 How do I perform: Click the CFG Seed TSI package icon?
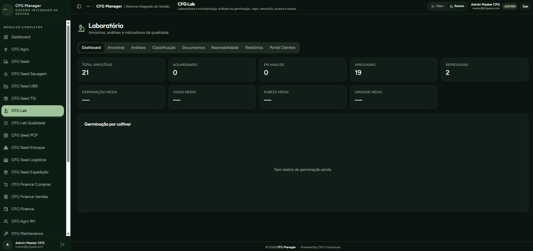pos(6,99)
